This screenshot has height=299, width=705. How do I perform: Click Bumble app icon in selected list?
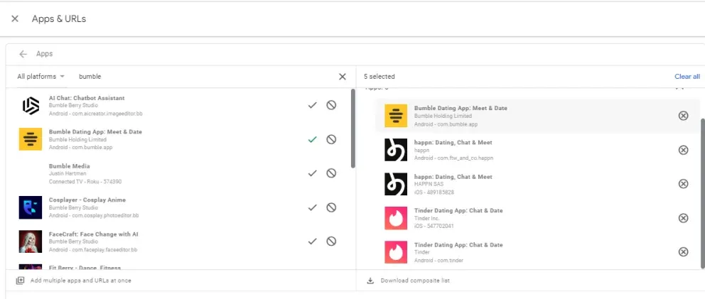[x=396, y=116]
